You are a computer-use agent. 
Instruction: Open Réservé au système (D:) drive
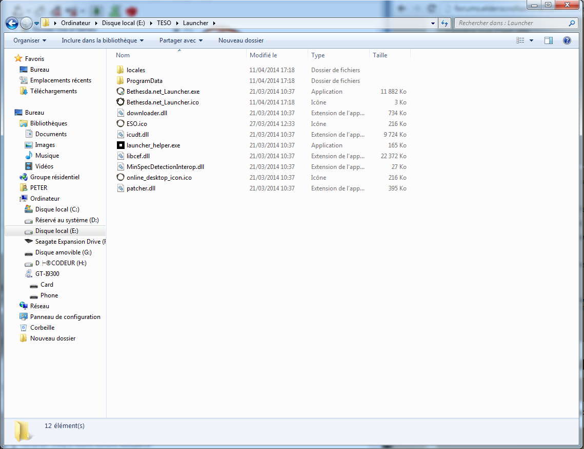pos(67,221)
